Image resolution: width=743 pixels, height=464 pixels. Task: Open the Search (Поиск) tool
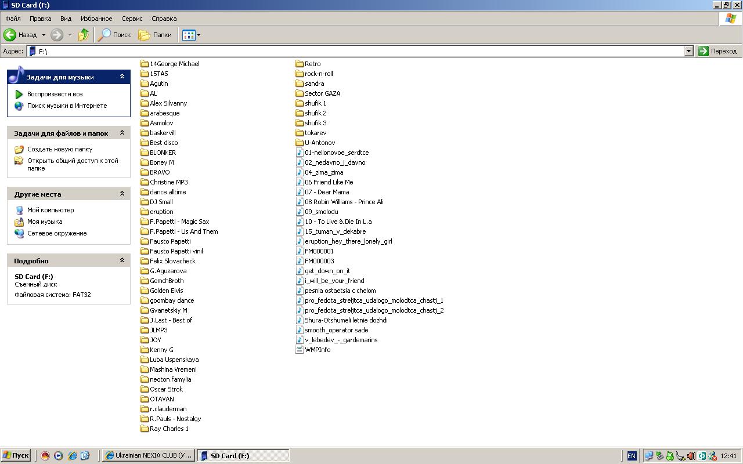click(114, 35)
